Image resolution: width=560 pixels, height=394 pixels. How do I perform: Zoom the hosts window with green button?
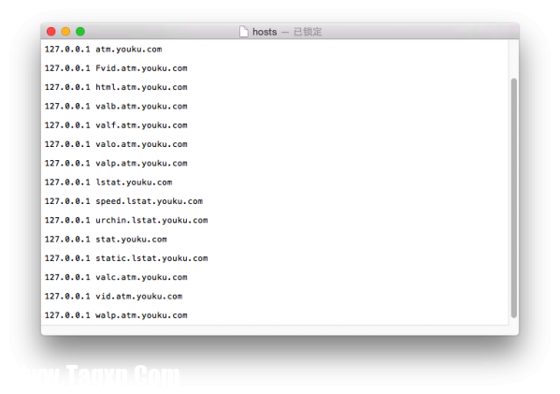[x=80, y=32]
